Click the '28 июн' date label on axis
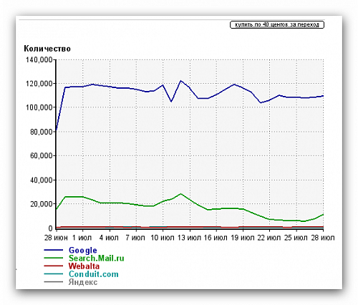 pyautogui.click(x=56, y=238)
